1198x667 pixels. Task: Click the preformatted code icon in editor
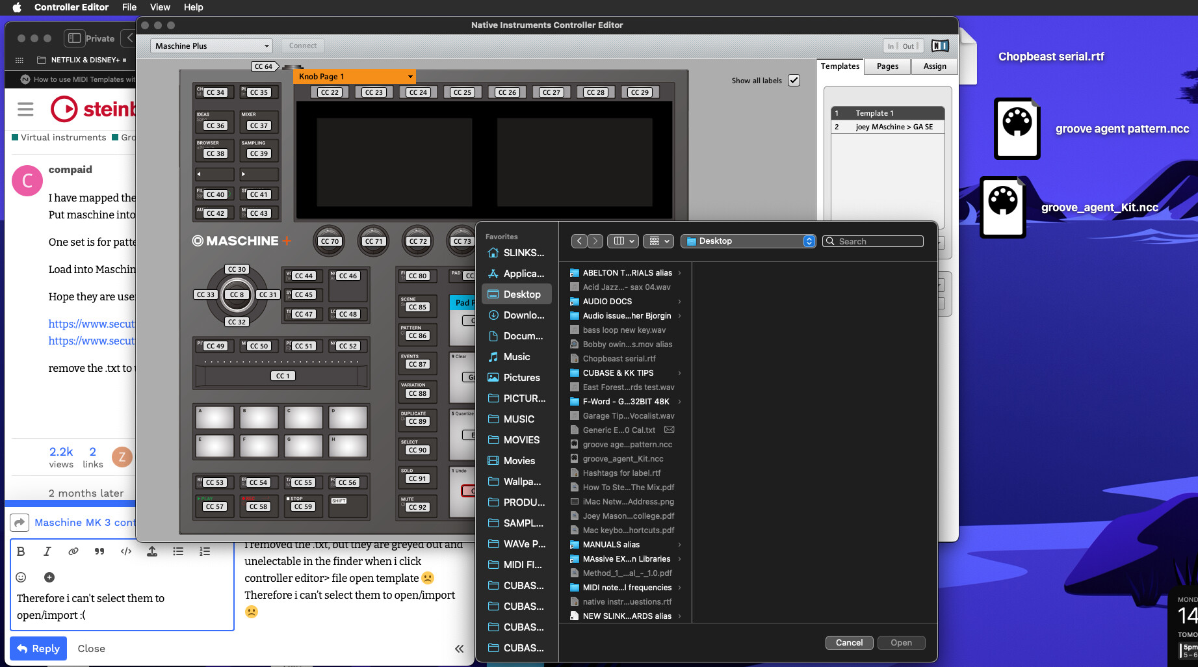pos(126,551)
